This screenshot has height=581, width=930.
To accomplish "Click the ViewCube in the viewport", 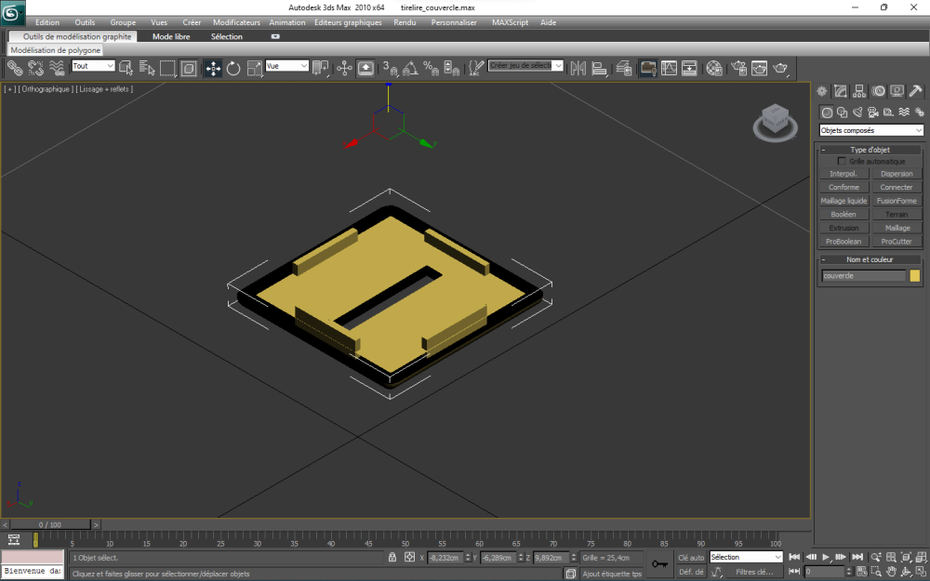I will pyautogui.click(x=774, y=120).
